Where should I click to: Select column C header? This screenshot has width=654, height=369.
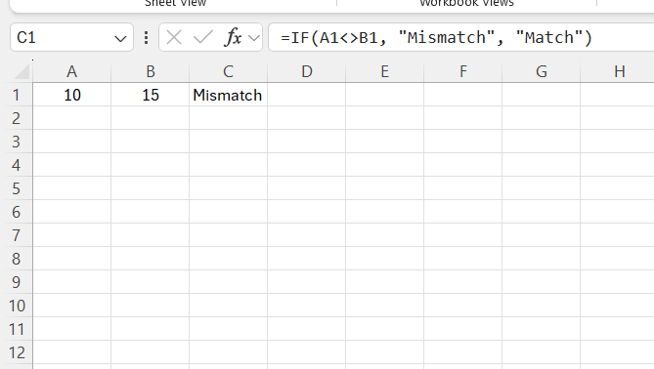tap(228, 71)
